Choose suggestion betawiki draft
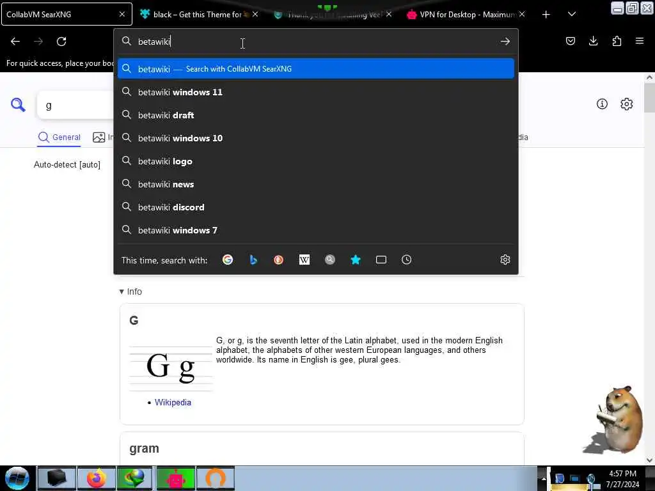Viewport: 655px width, 491px height. point(316,115)
